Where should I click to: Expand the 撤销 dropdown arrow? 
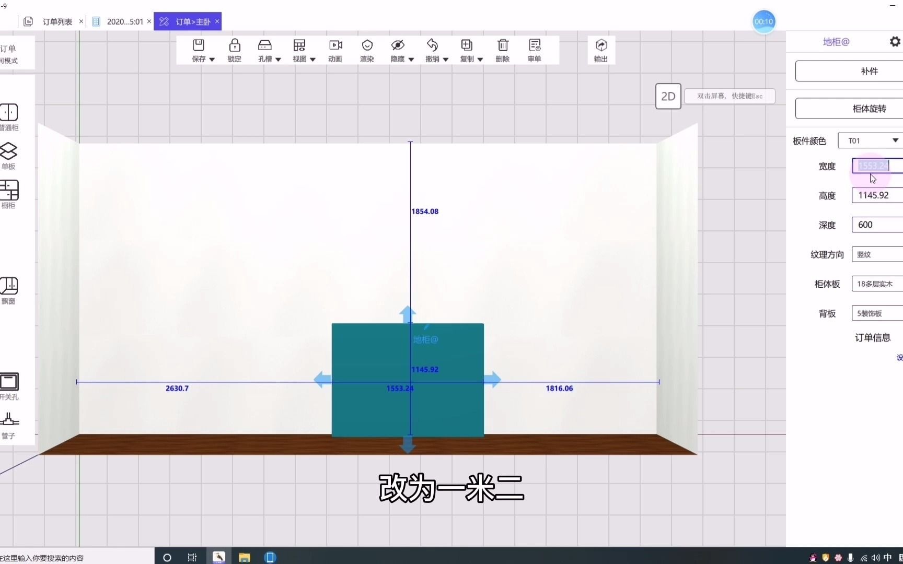coord(445,60)
